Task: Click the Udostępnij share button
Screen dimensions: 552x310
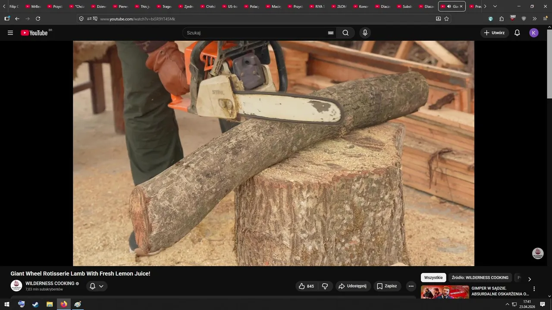Action: pos(353,286)
